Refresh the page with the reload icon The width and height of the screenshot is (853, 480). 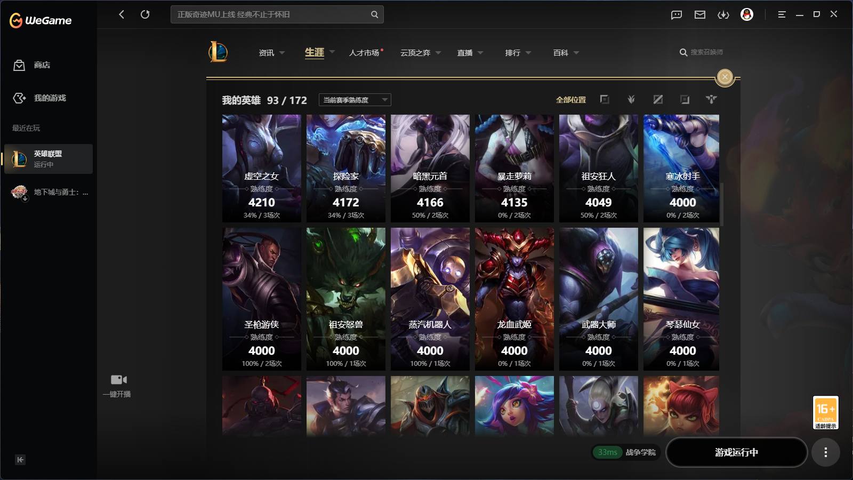[x=145, y=14]
